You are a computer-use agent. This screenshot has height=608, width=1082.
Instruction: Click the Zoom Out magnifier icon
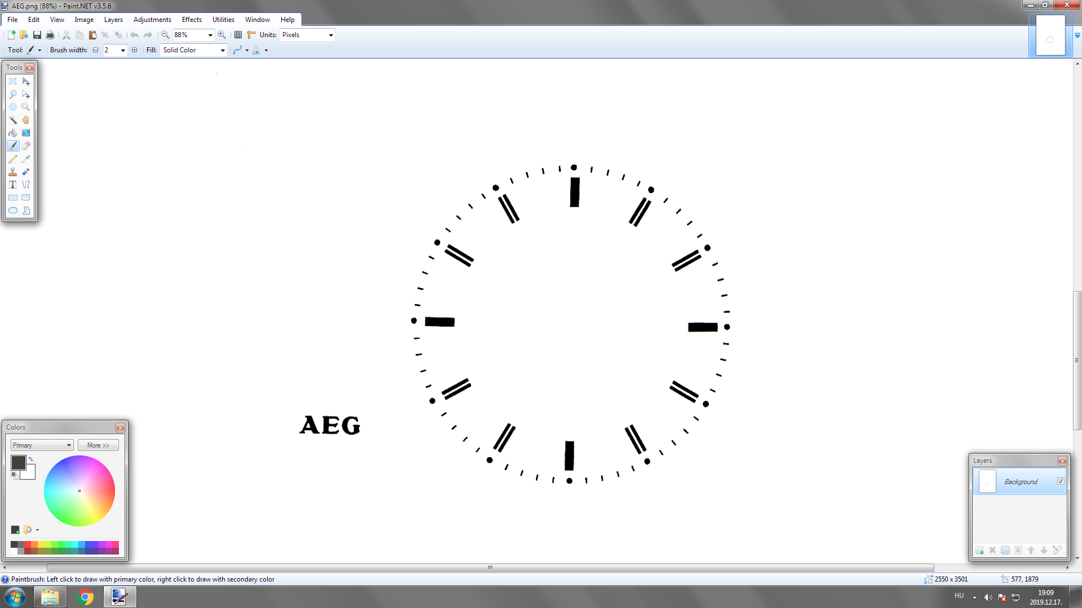(165, 35)
